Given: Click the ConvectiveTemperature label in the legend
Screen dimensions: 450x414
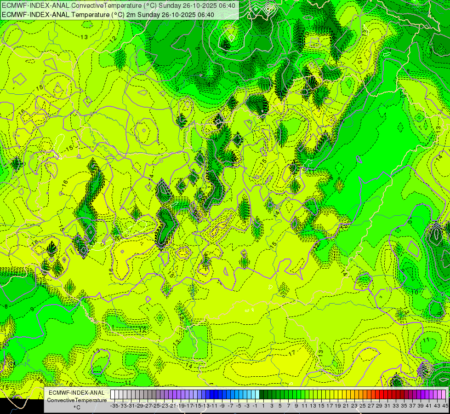Looking at the screenshot, I should 77,400.
